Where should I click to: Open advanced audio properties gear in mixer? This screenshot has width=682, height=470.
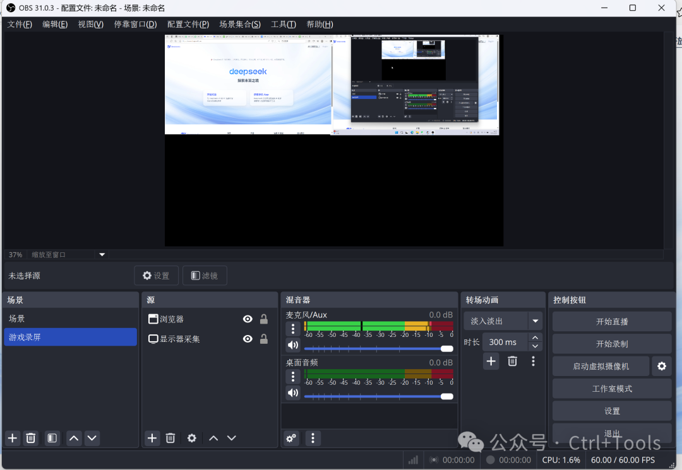291,438
